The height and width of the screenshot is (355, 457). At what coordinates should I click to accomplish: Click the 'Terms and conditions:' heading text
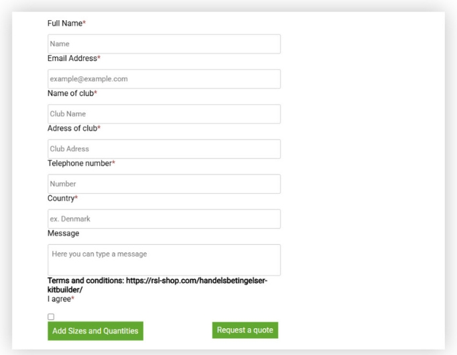86,281
